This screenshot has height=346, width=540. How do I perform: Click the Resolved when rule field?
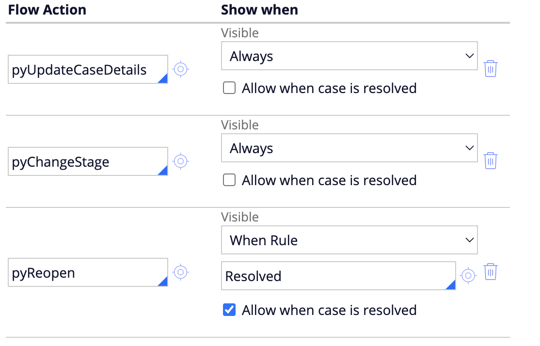point(334,276)
